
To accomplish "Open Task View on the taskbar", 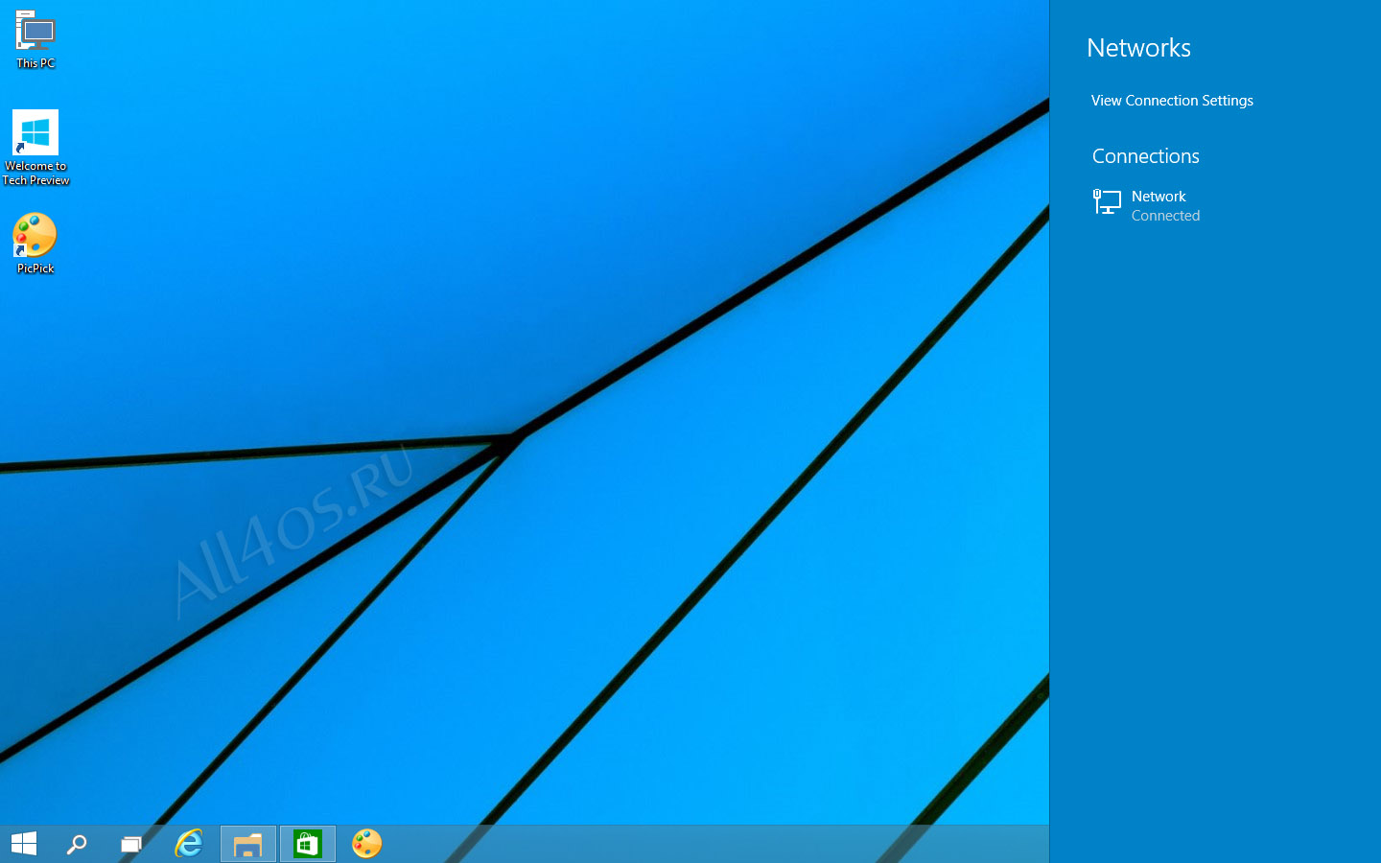I will click(131, 844).
